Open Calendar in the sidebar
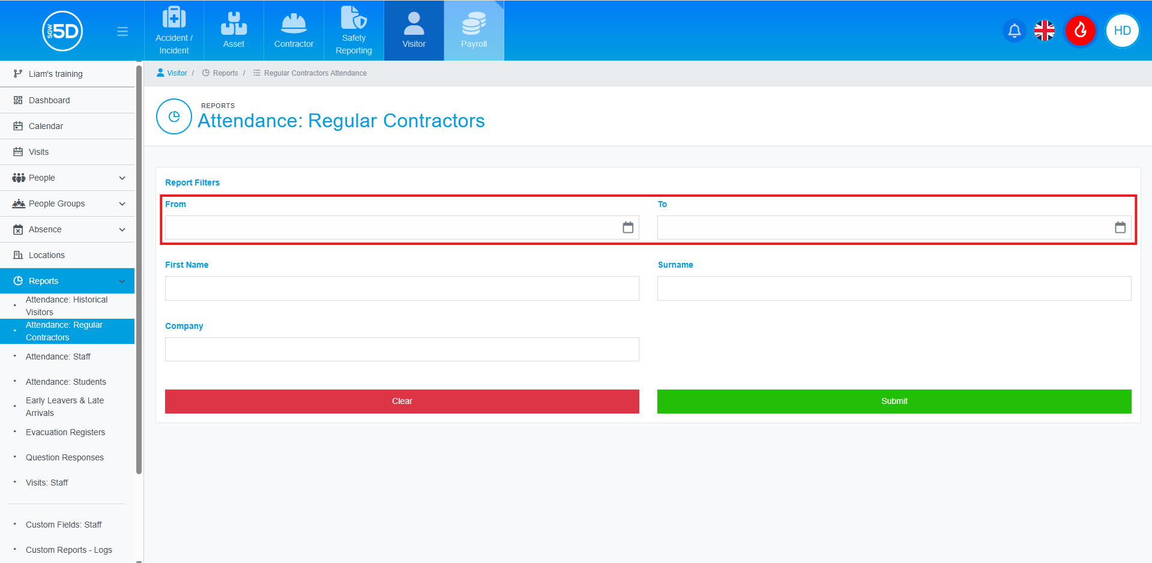The width and height of the screenshot is (1152, 563). tap(67, 126)
